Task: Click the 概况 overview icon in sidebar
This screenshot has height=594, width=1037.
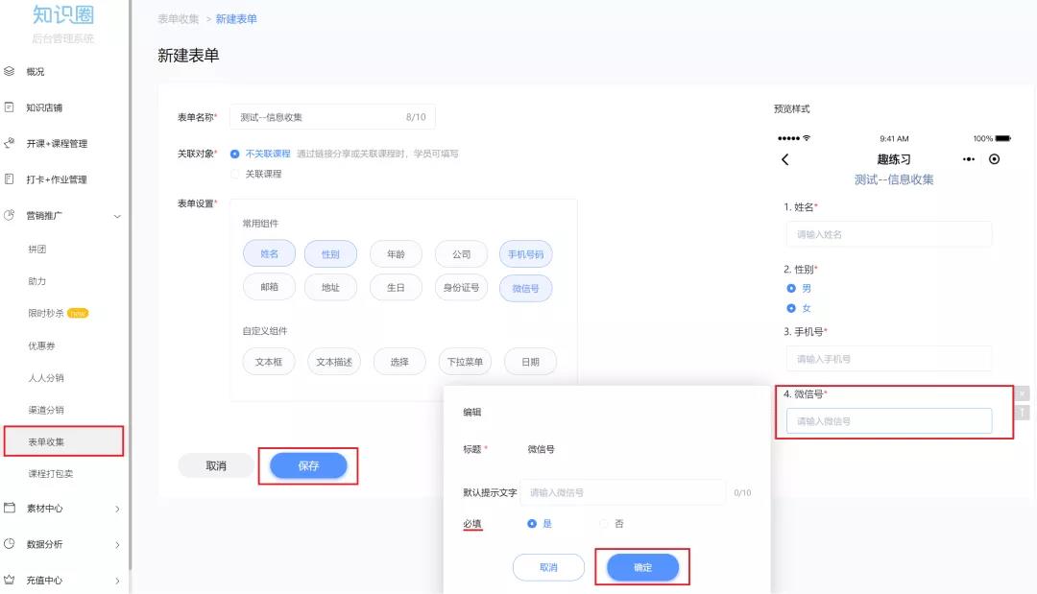Action: 10,71
